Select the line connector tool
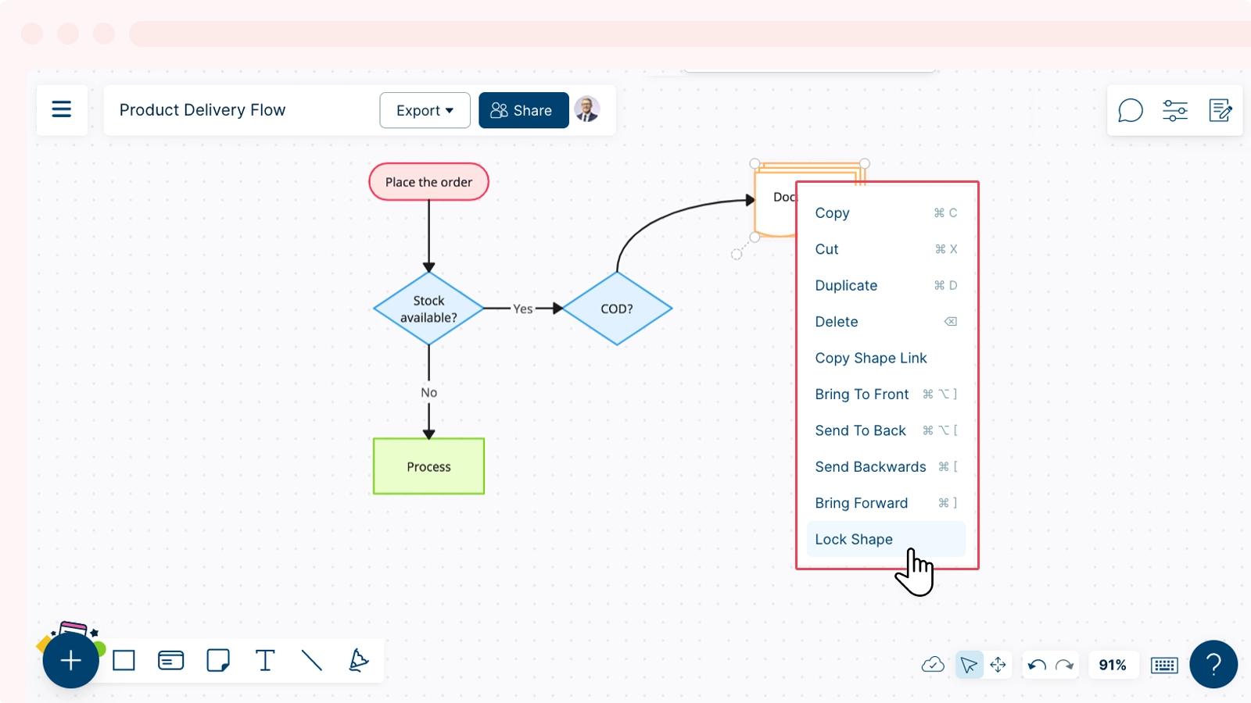The image size is (1251, 703). (312, 661)
